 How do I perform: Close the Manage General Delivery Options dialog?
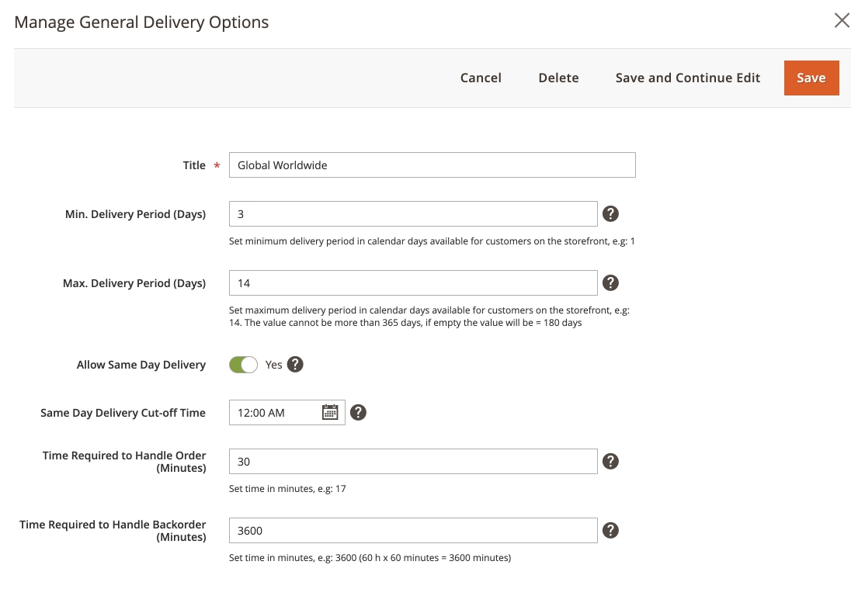(842, 21)
